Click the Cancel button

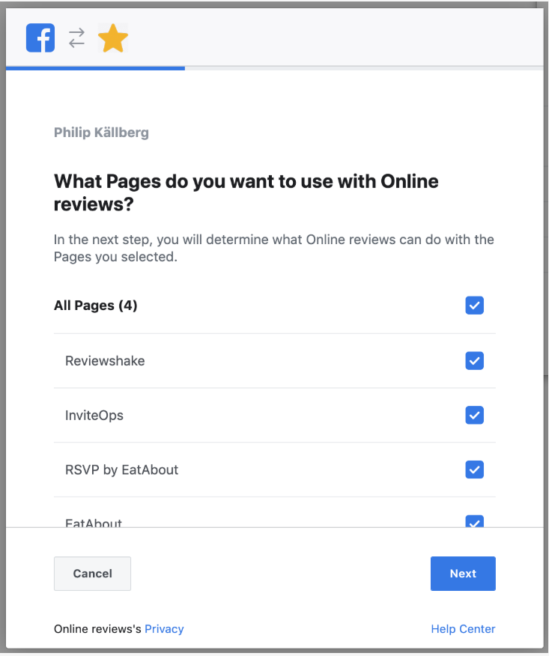coord(92,574)
